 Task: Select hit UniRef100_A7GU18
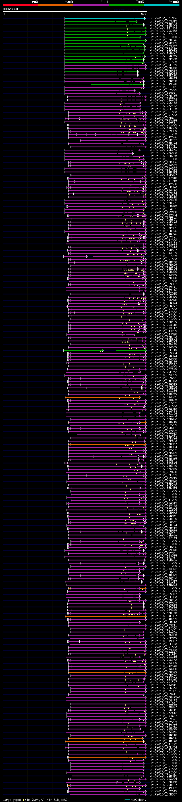click(x=163, y=409)
